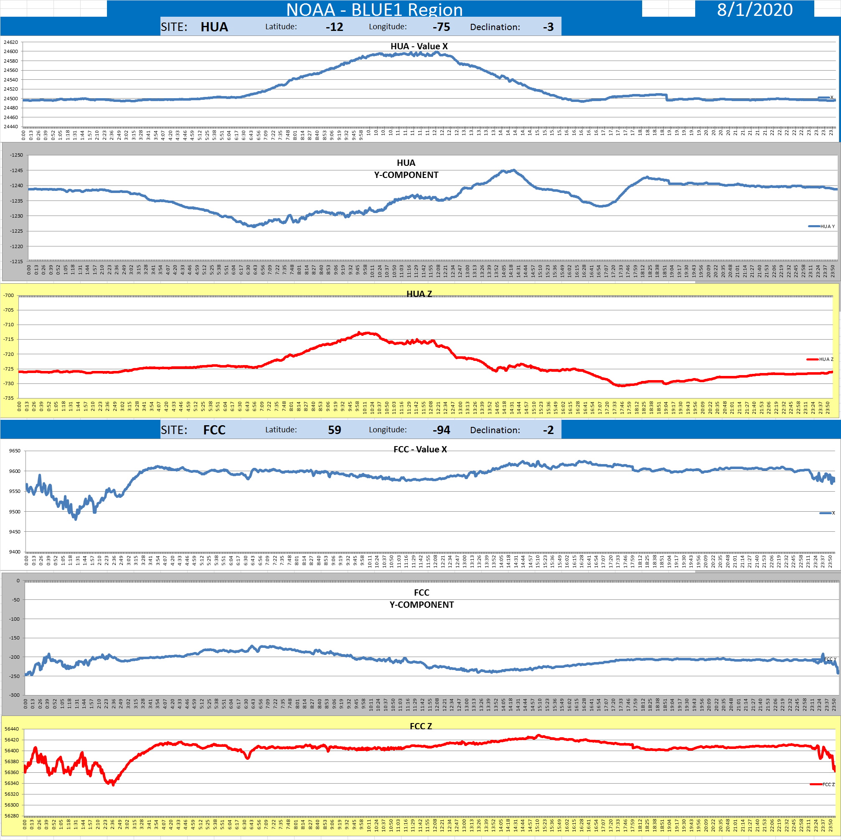The width and height of the screenshot is (841, 840).
Task: Click the HUA latitude value -12
Action: 334,27
